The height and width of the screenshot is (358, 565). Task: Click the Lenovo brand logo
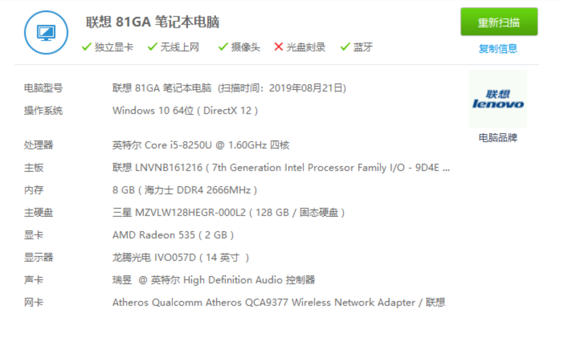coord(498,99)
